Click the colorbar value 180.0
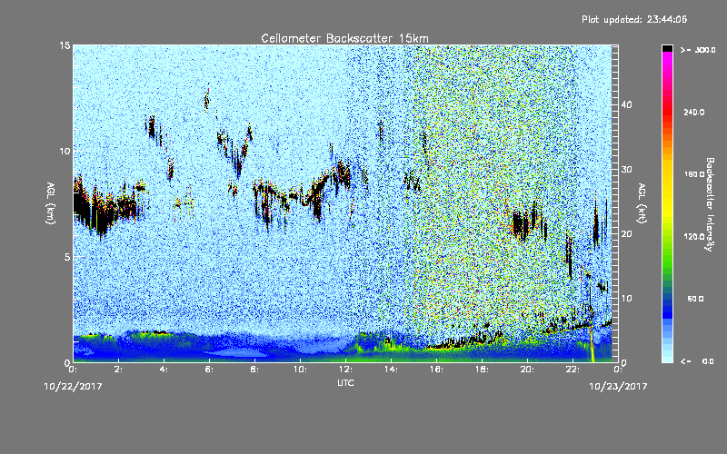727x454 pixels. click(x=694, y=174)
